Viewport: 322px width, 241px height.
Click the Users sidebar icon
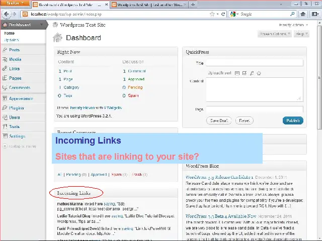click(x=5, y=117)
